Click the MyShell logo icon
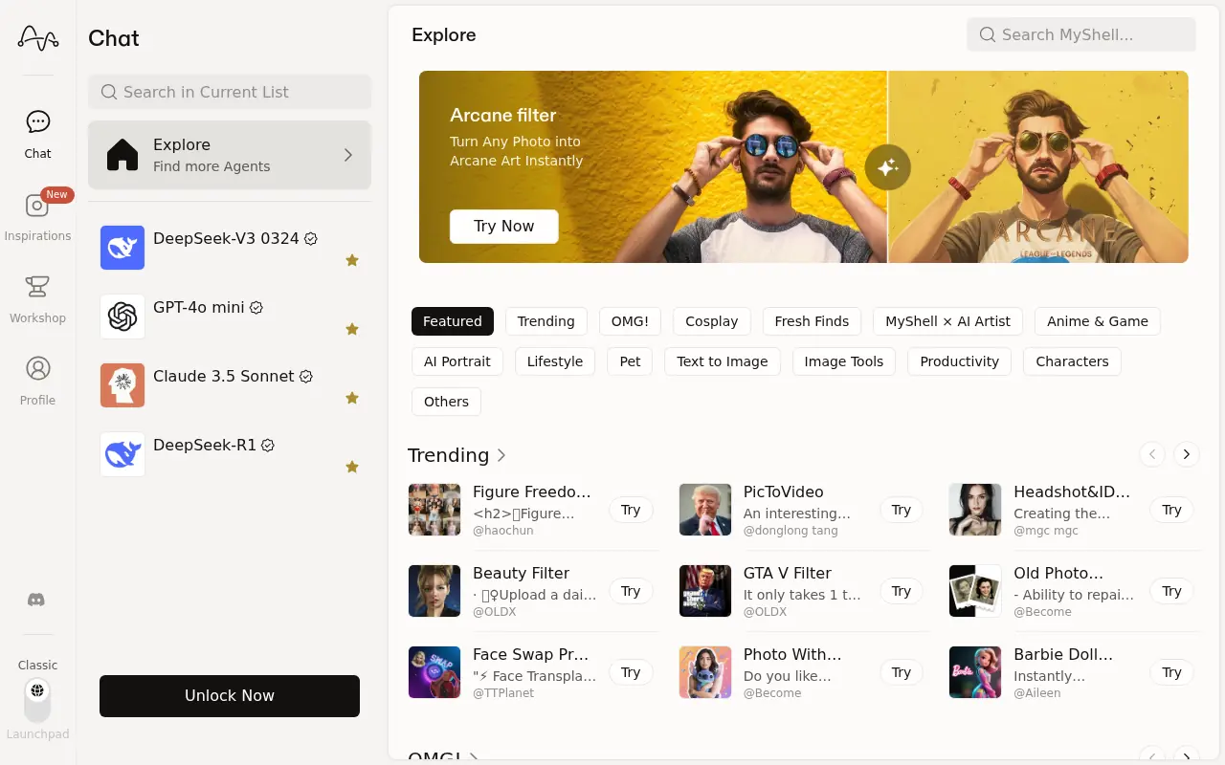Screen dimensions: 1225x765 point(38,38)
